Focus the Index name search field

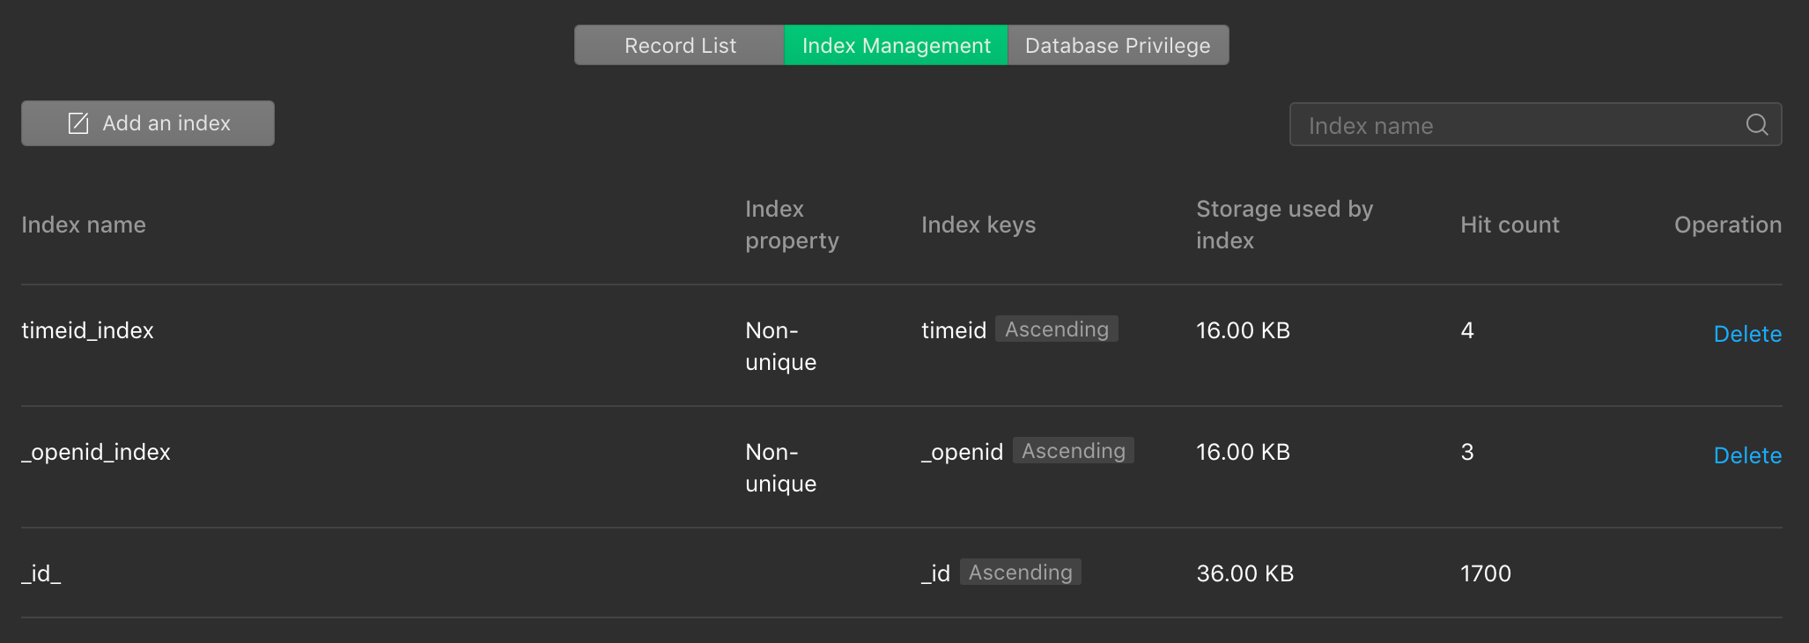(x=1515, y=125)
